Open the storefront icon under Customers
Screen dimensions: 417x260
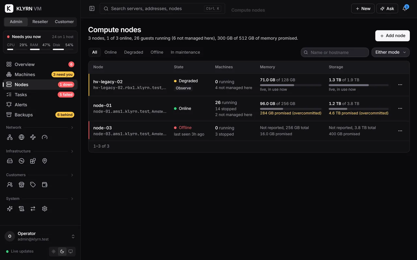click(22, 185)
